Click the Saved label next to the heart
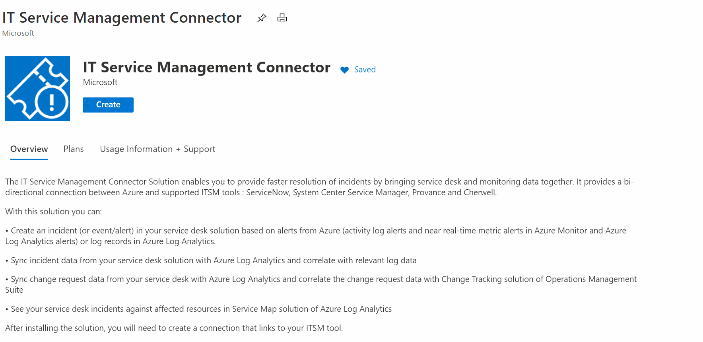Screen dimensions: 703x342 point(365,70)
